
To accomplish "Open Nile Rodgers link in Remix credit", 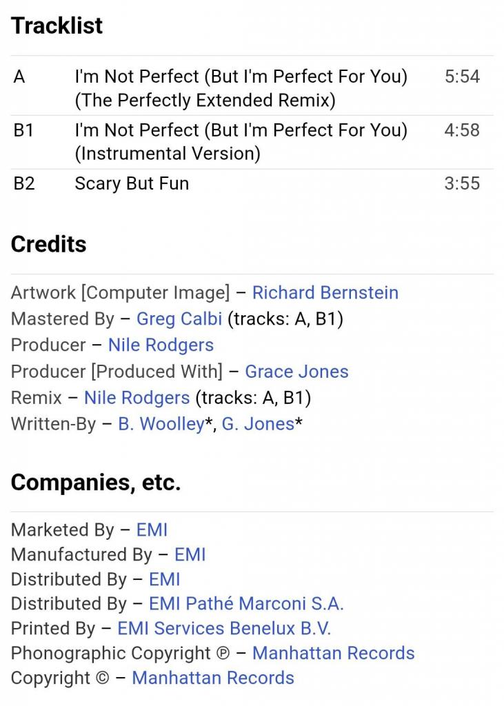I will (x=137, y=398).
